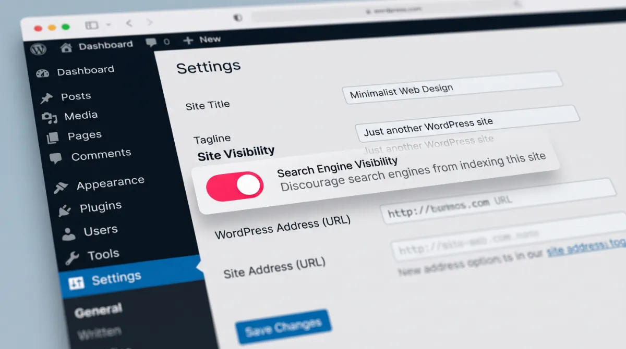Click the privacy shield icon near address bar

(238, 18)
